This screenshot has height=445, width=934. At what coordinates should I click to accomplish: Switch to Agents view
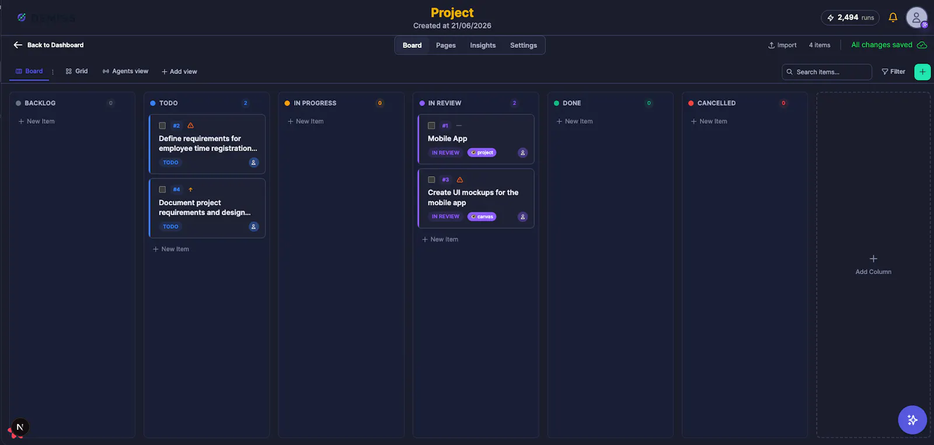click(126, 71)
